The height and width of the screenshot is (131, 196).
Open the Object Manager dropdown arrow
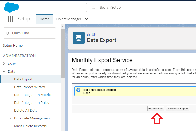86,19
